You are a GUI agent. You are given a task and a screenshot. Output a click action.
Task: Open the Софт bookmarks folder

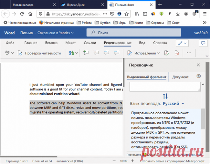pos(173,23)
